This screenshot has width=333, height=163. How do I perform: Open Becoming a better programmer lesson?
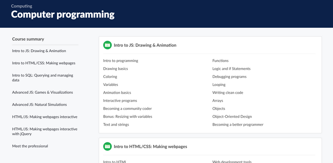[238, 124]
